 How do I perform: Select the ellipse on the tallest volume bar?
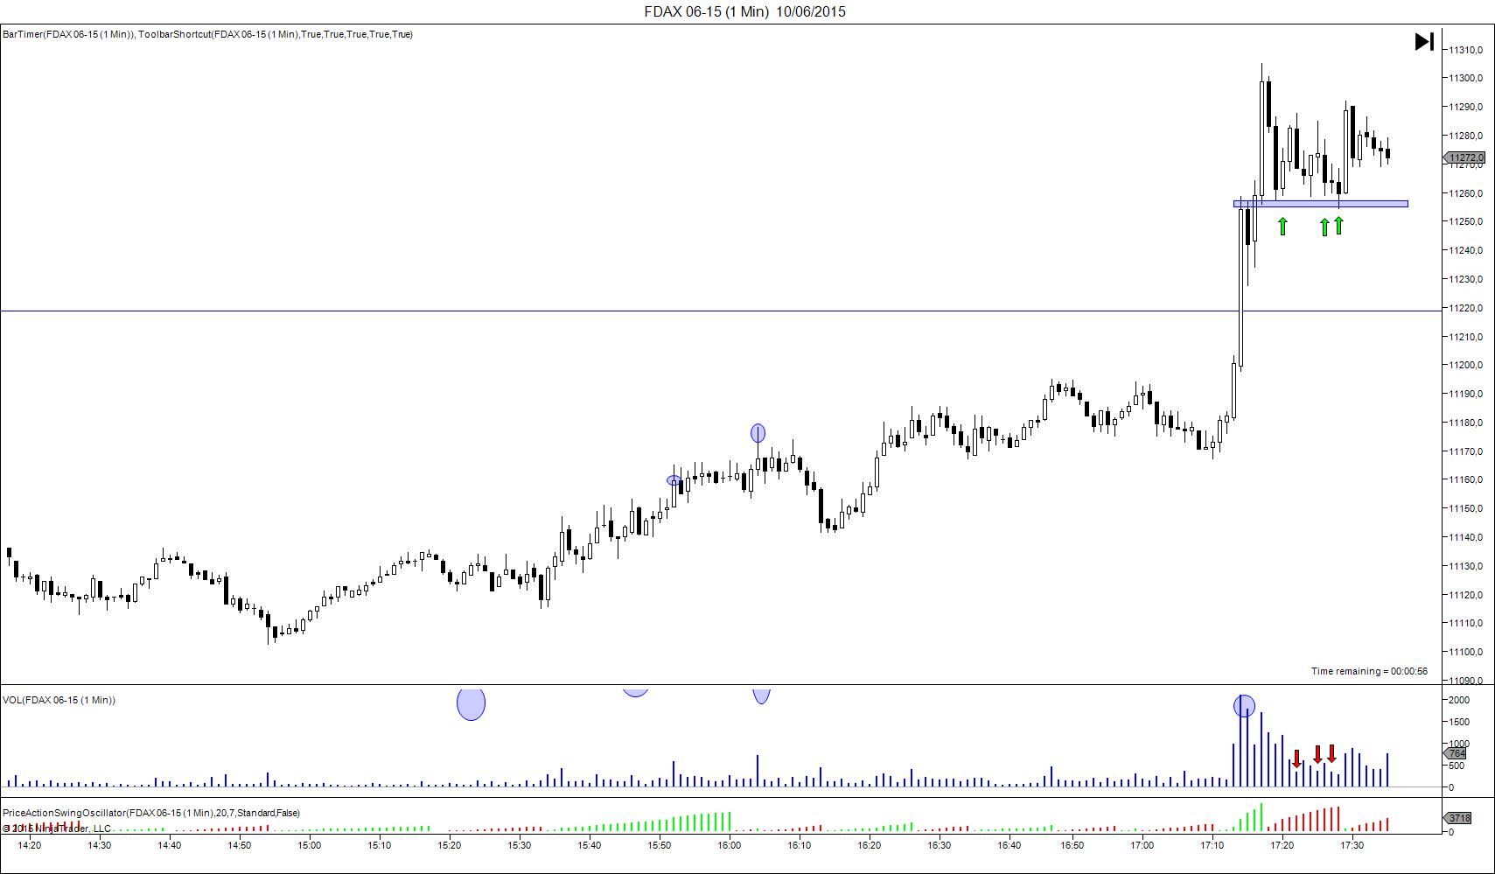click(1244, 706)
